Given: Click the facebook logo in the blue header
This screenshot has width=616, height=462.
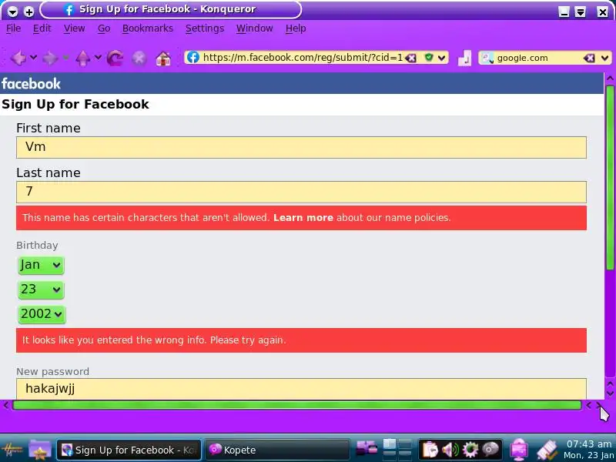Looking at the screenshot, I should pyautogui.click(x=31, y=83).
